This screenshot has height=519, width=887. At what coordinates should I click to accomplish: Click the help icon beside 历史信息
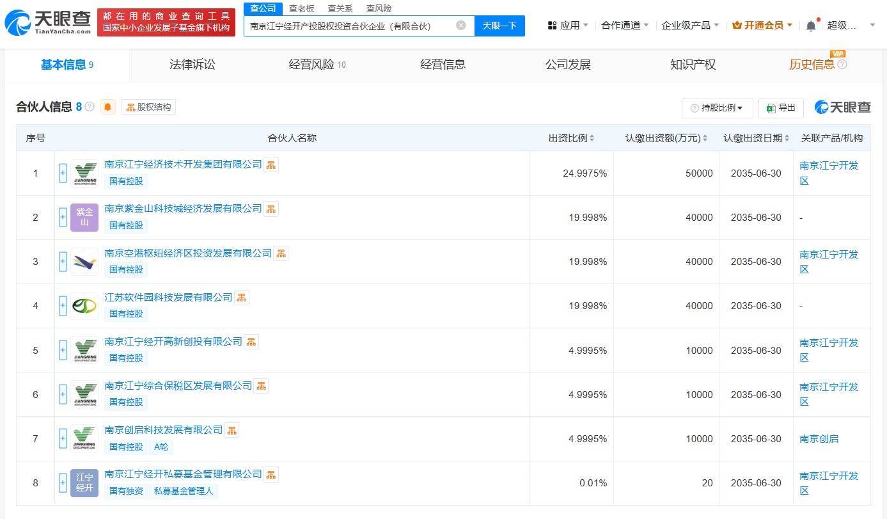point(842,65)
